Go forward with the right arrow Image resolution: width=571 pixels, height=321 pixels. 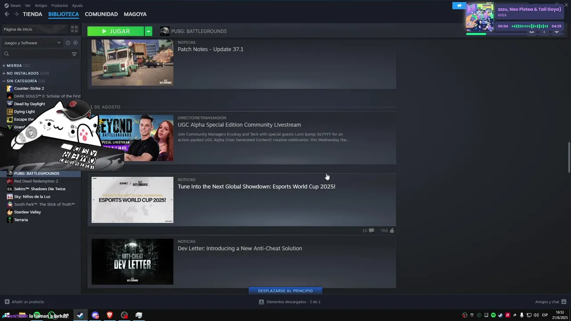pos(16,14)
